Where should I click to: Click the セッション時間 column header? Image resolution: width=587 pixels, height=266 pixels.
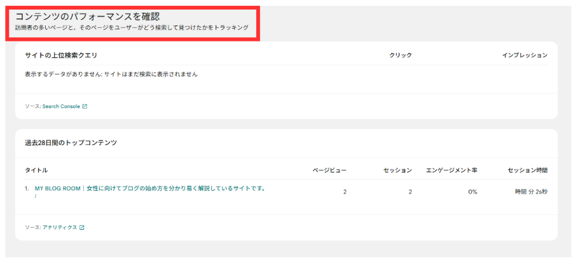(x=528, y=171)
